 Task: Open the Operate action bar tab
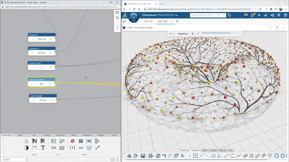pos(213,150)
